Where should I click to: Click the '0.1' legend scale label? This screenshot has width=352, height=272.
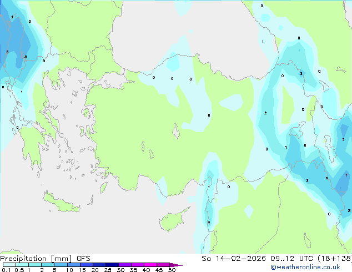[x=6, y=270]
